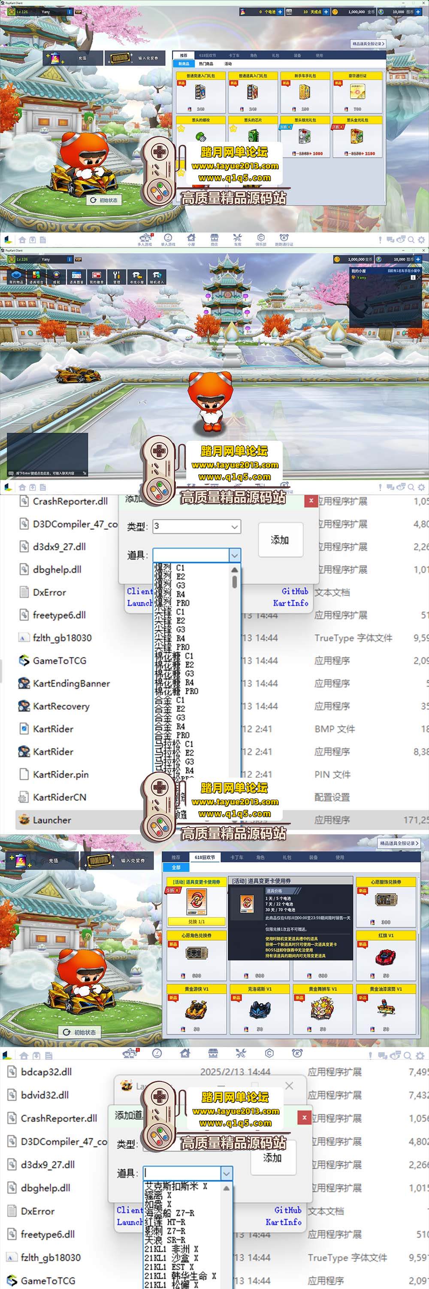Switch to the 卡丁车 tab in top shop
The height and width of the screenshot is (1289, 429).
point(234,55)
